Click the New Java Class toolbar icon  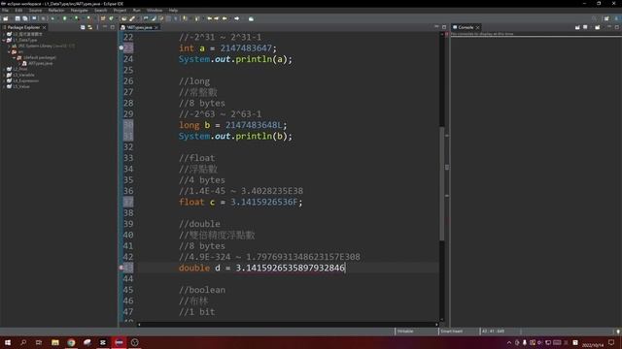click(112, 18)
